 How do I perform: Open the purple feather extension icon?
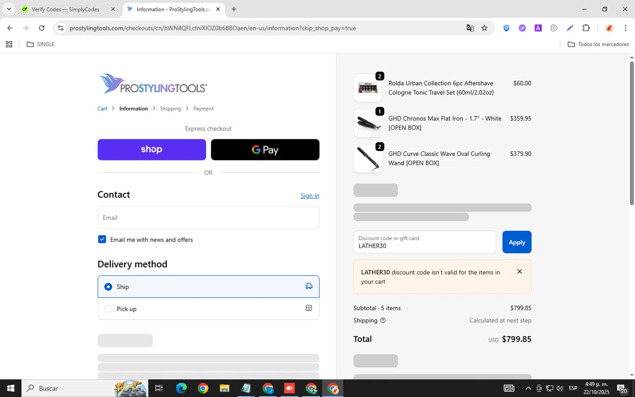coord(570,28)
